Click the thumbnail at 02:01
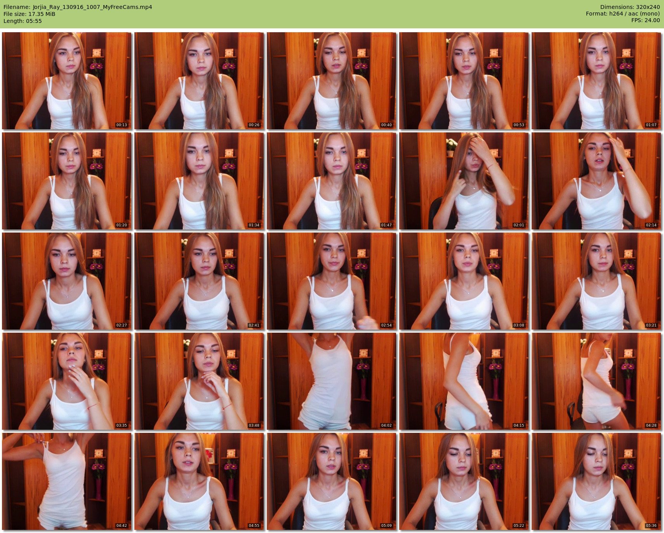Screen dimensions: 664x533 point(464,181)
